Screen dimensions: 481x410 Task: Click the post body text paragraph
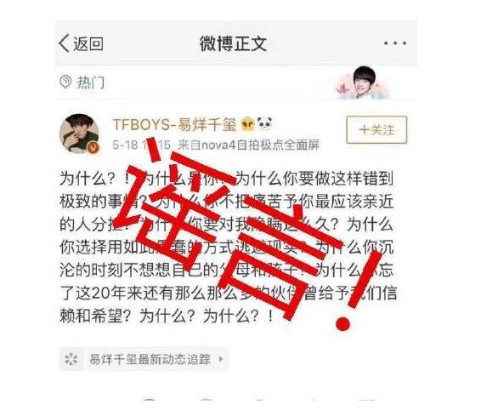228,248
